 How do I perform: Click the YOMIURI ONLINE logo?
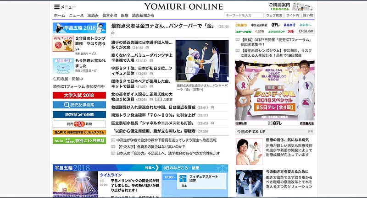point(183,6)
